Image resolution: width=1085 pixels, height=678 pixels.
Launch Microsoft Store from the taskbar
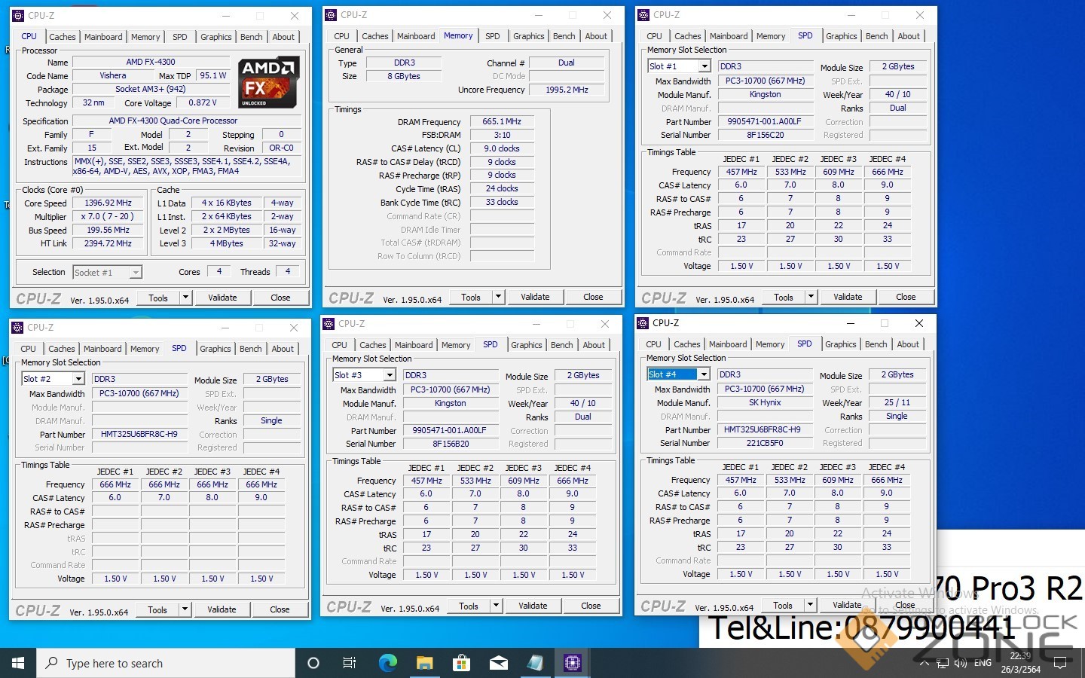coord(461,663)
